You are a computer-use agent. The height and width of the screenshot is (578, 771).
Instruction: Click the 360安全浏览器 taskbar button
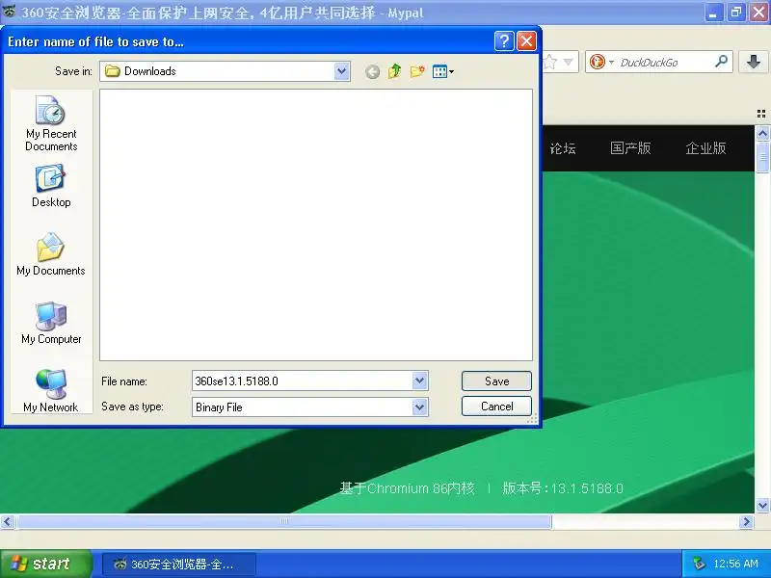tap(179, 565)
